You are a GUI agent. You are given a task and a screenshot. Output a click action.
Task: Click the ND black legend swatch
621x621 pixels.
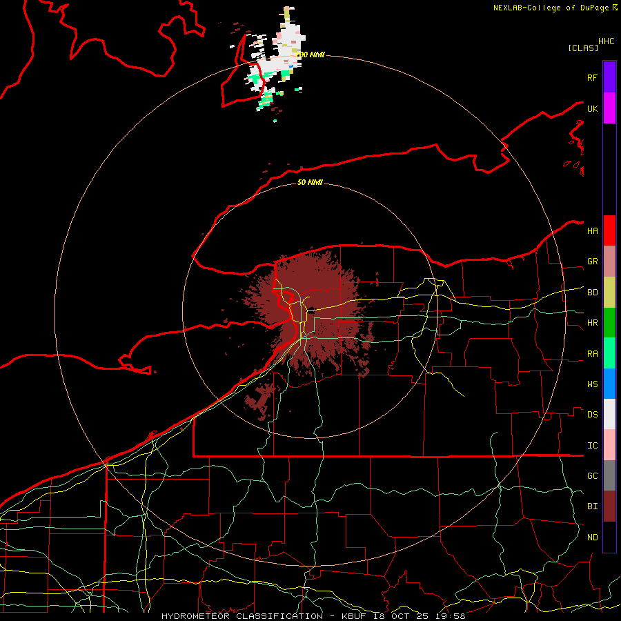pyautogui.click(x=609, y=536)
